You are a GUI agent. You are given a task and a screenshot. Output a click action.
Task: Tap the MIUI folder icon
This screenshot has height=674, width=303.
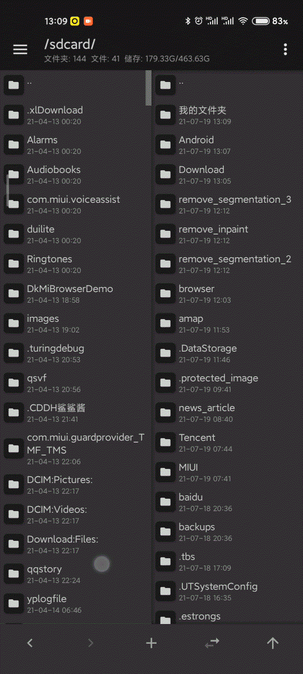[x=166, y=472]
